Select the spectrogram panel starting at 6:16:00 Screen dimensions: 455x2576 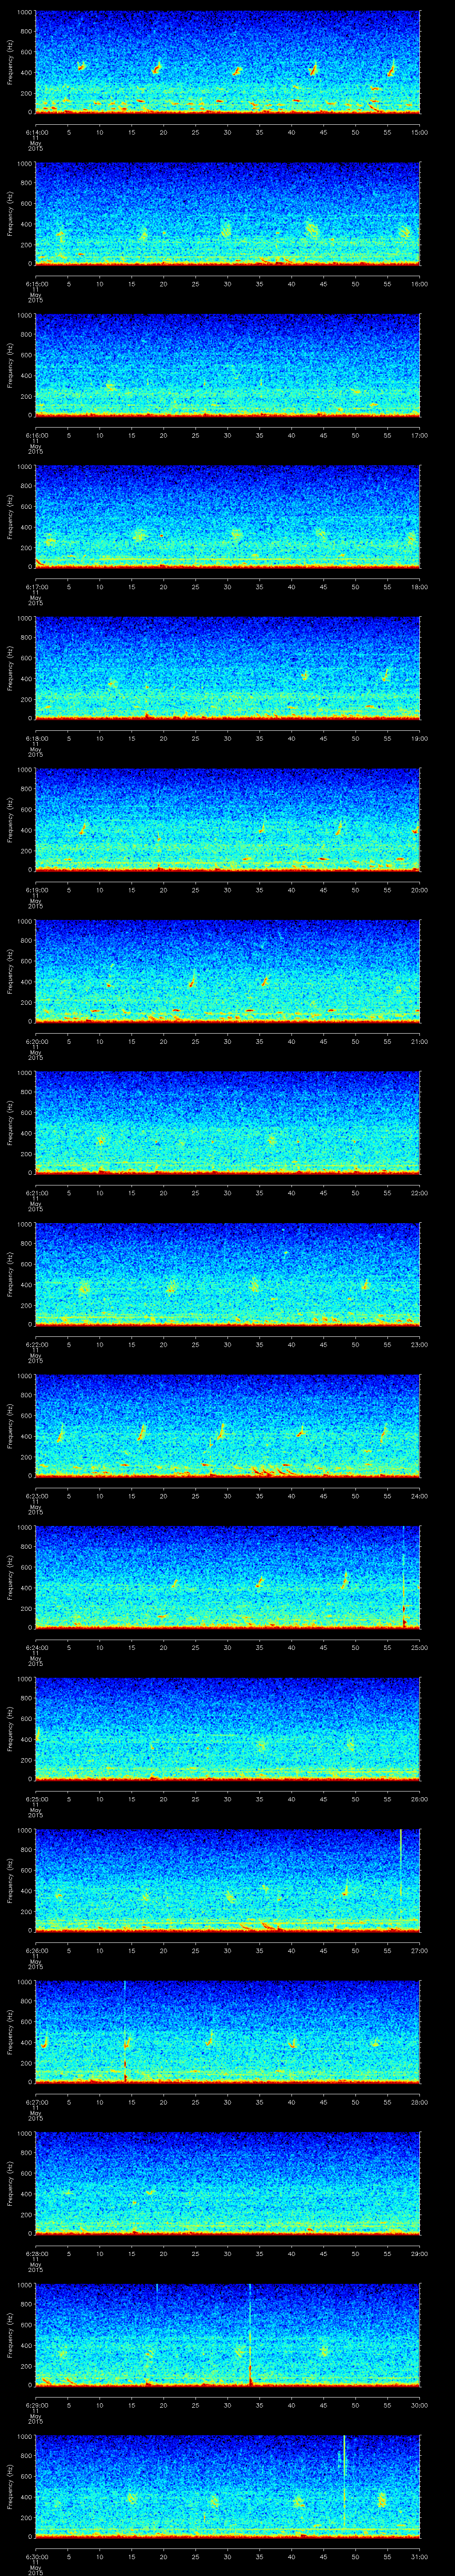[228, 365]
